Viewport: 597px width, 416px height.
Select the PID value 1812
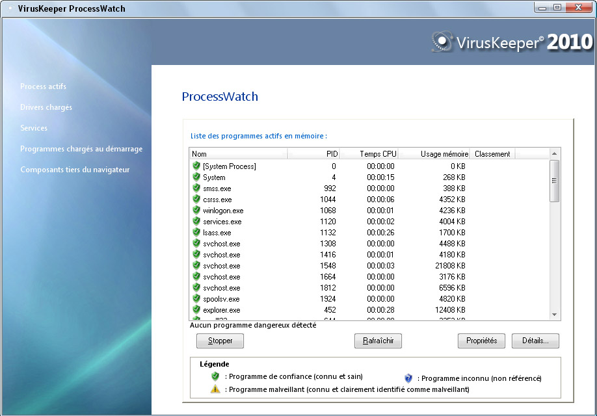328,288
